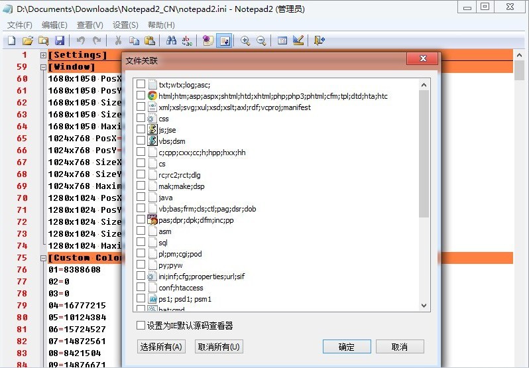Toggle Always on Top pushpin icon
This screenshot has height=368, width=529.
point(208,41)
